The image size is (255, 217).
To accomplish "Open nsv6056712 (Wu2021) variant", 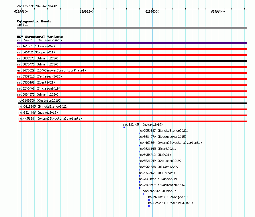I will click(155, 155).
